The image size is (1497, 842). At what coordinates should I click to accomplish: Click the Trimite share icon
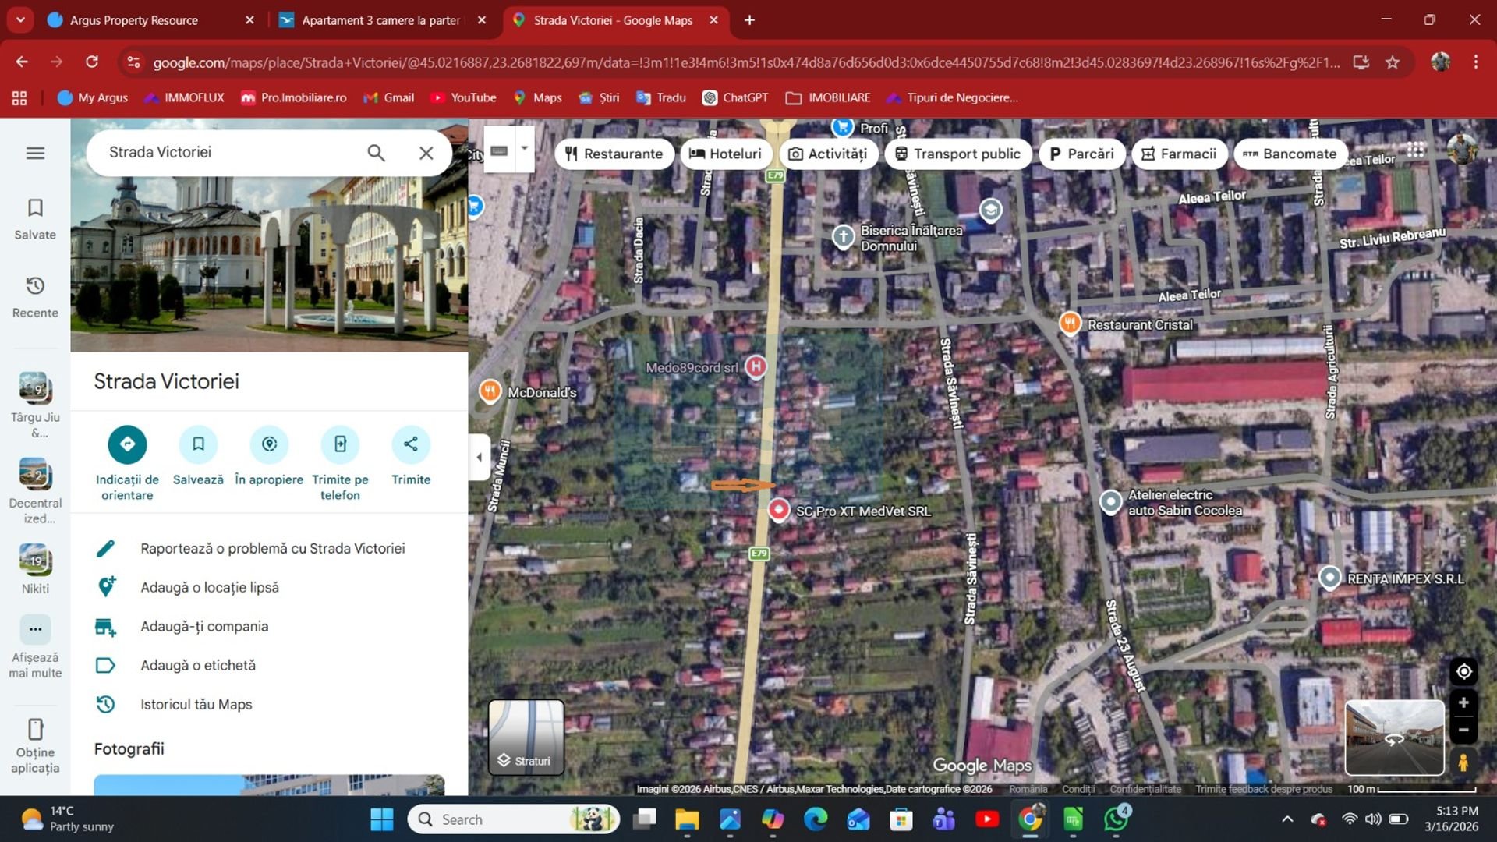point(411,444)
